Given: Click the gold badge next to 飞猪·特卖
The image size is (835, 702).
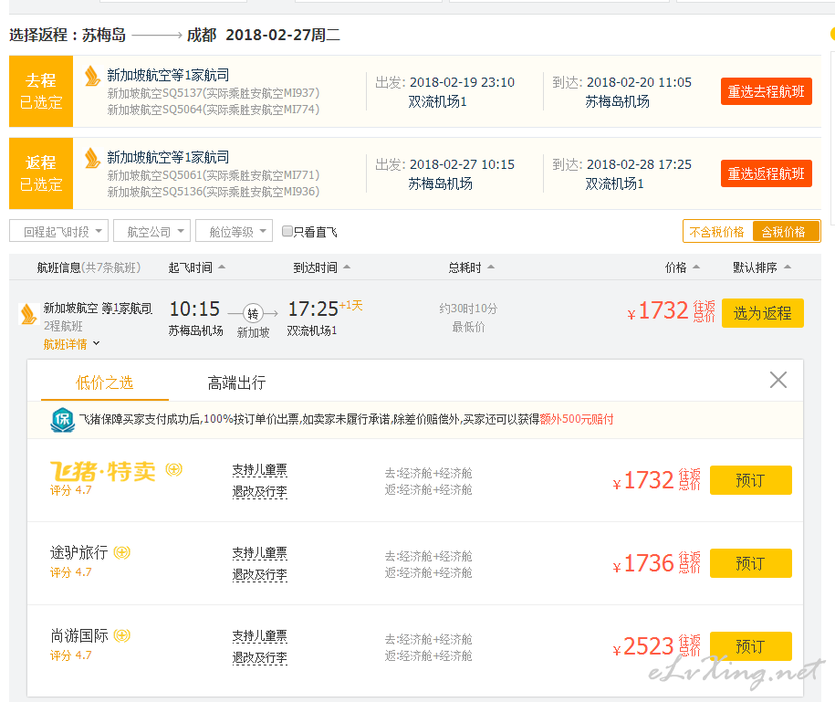Looking at the screenshot, I should (x=174, y=469).
